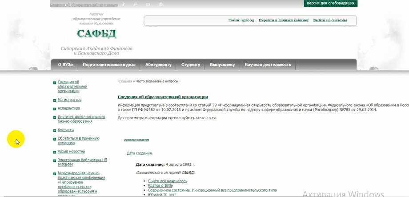Click the magnifier search icon in top bar

(x=136, y=4)
